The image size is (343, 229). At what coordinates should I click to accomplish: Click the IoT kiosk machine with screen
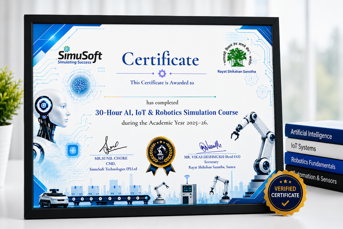click(188, 194)
